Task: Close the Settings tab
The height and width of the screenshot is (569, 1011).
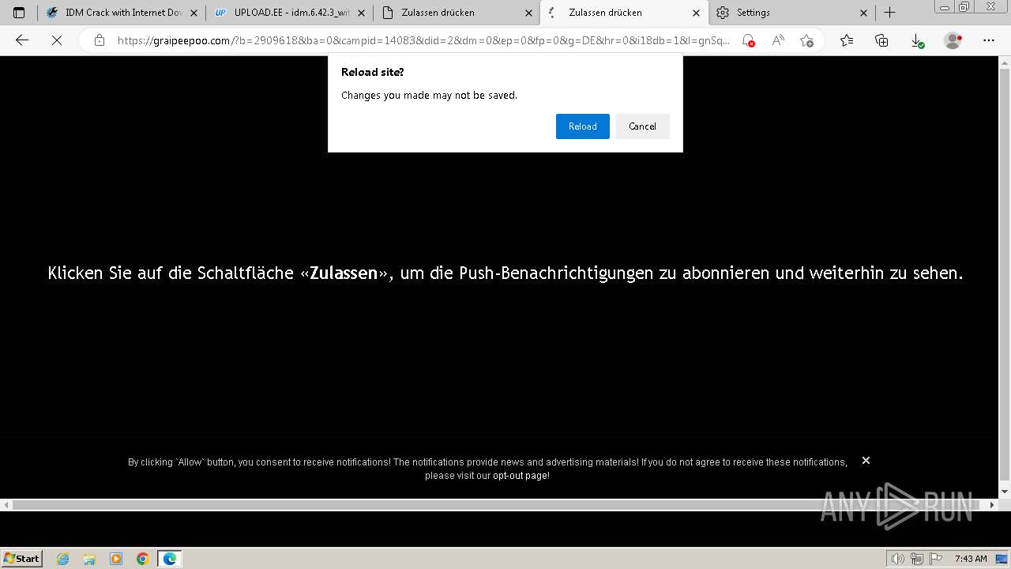Action: 863,13
